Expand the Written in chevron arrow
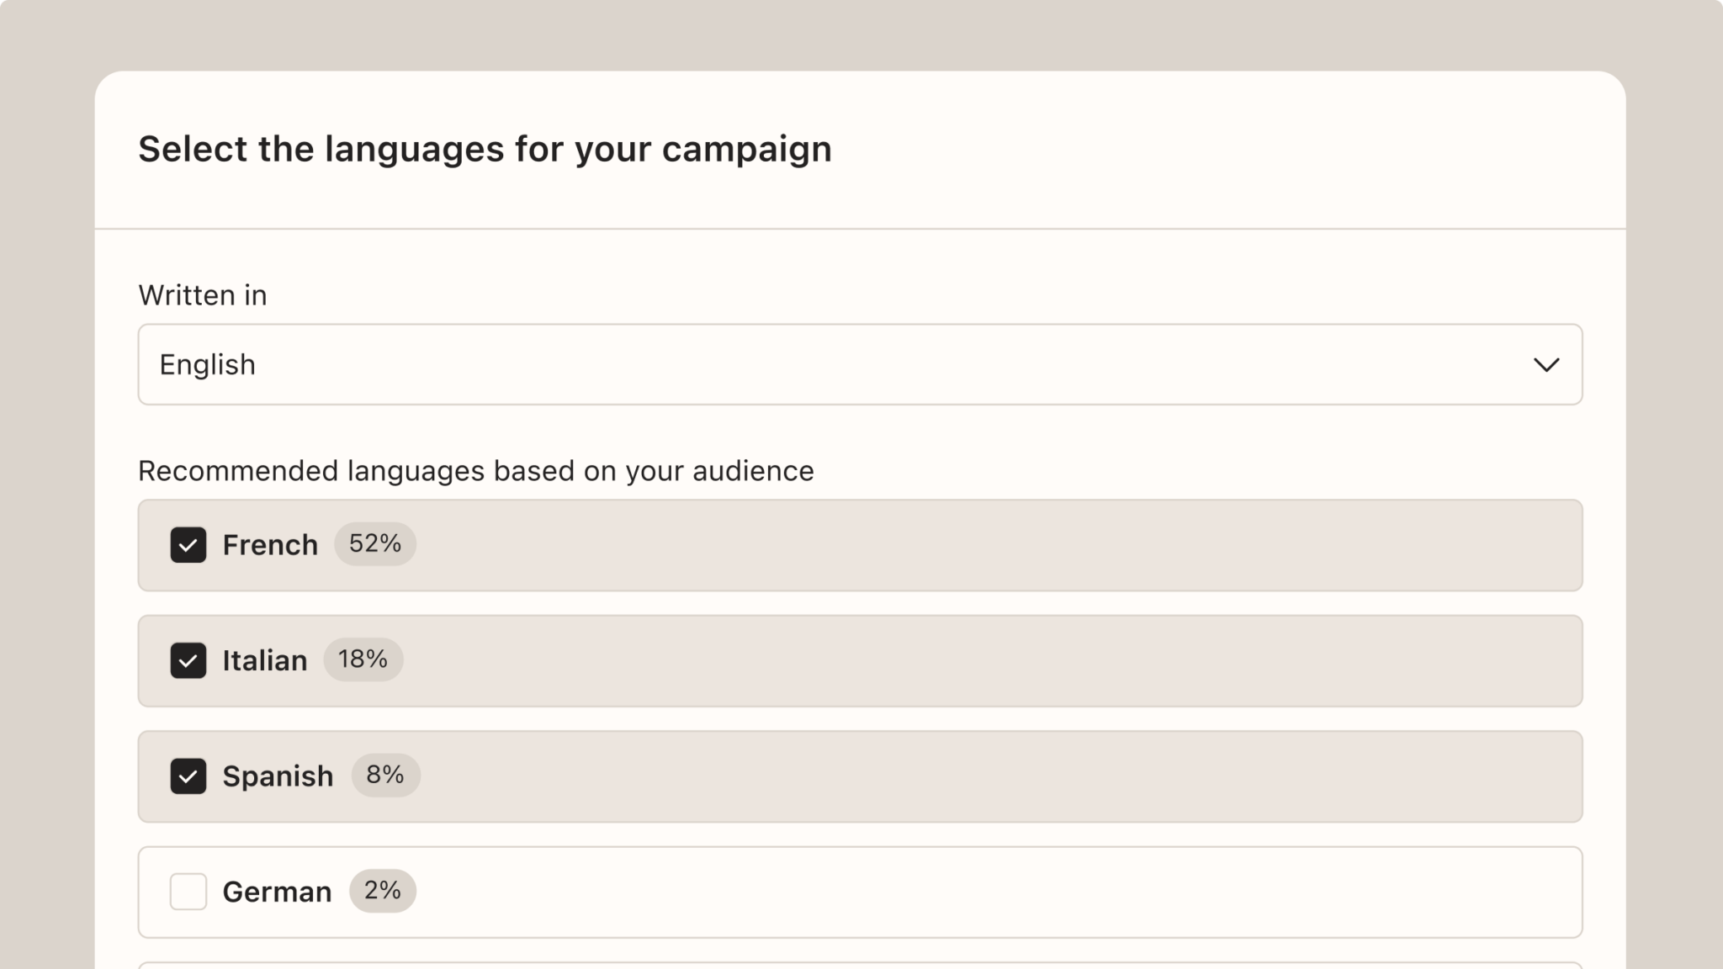The height and width of the screenshot is (969, 1723). tap(1546, 365)
